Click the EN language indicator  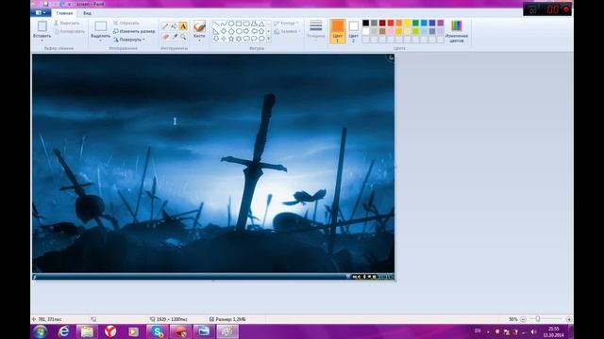tap(478, 331)
